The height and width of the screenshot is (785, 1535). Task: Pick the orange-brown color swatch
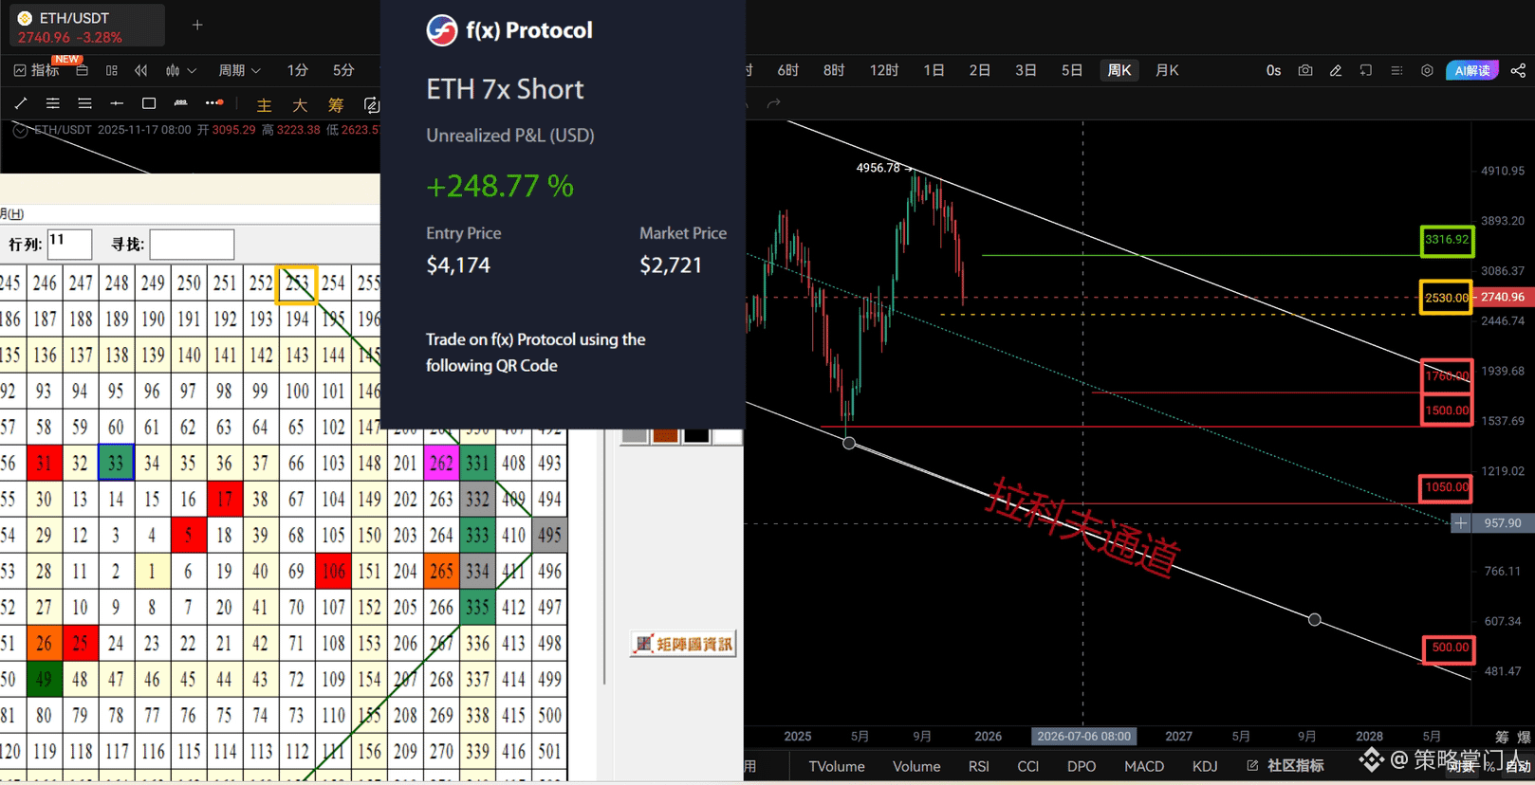pyautogui.click(x=665, y=435)
